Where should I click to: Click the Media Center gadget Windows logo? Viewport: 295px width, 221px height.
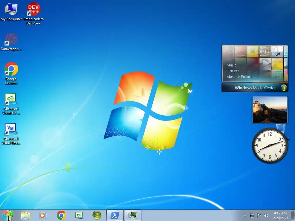tap(284, 88)
